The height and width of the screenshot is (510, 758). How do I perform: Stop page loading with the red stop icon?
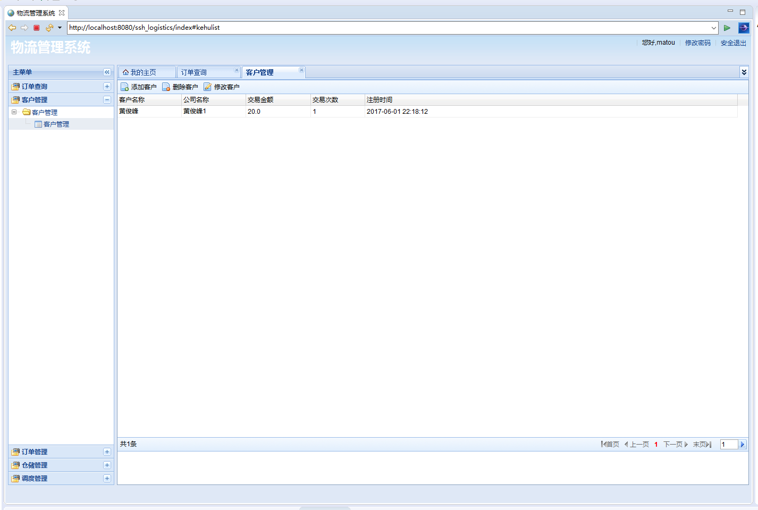(37, 28)
